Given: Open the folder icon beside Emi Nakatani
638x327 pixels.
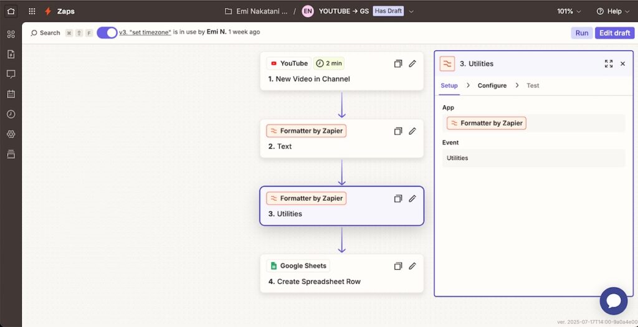Looking at the screenshot, I should tap(229, 11).
